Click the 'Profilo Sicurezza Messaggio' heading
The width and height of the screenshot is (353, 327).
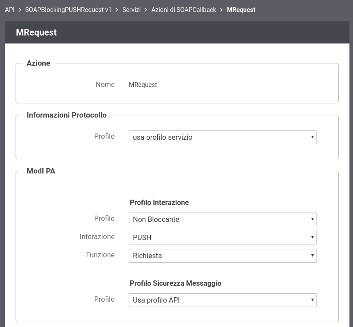(176, 283)
